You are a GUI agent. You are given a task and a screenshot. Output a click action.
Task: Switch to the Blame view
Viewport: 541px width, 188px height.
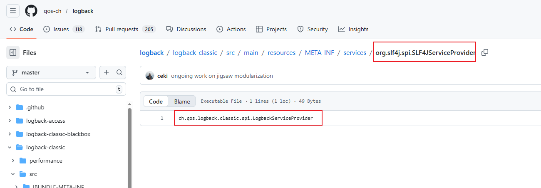tap(182, 101)
